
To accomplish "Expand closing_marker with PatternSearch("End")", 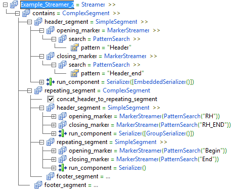I will (x=54, y=159).
